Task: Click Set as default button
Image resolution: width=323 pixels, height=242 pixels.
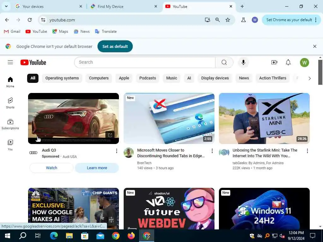Action: [115, 46]
